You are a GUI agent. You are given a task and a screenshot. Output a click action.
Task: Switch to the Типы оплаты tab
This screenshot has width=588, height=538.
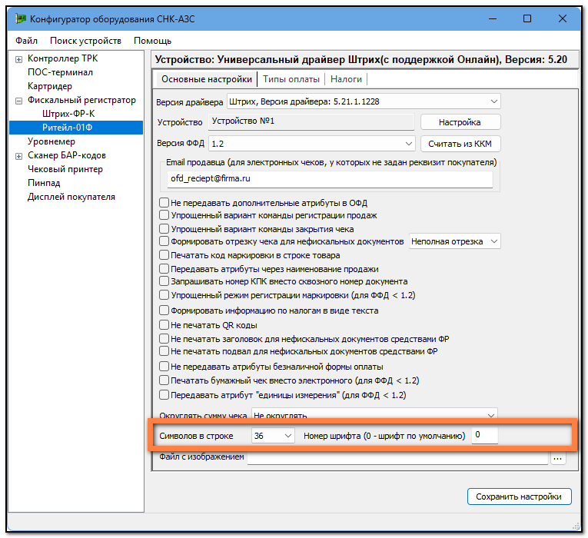pos(291,79)
